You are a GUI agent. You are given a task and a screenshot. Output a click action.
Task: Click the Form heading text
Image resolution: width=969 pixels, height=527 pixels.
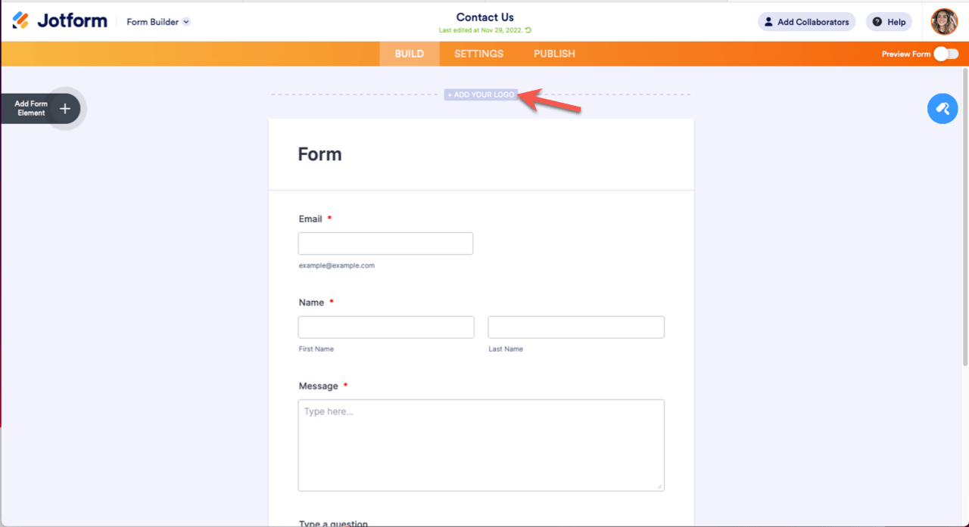(320, 154)
